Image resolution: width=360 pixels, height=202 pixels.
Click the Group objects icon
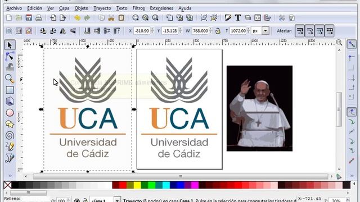204,18
